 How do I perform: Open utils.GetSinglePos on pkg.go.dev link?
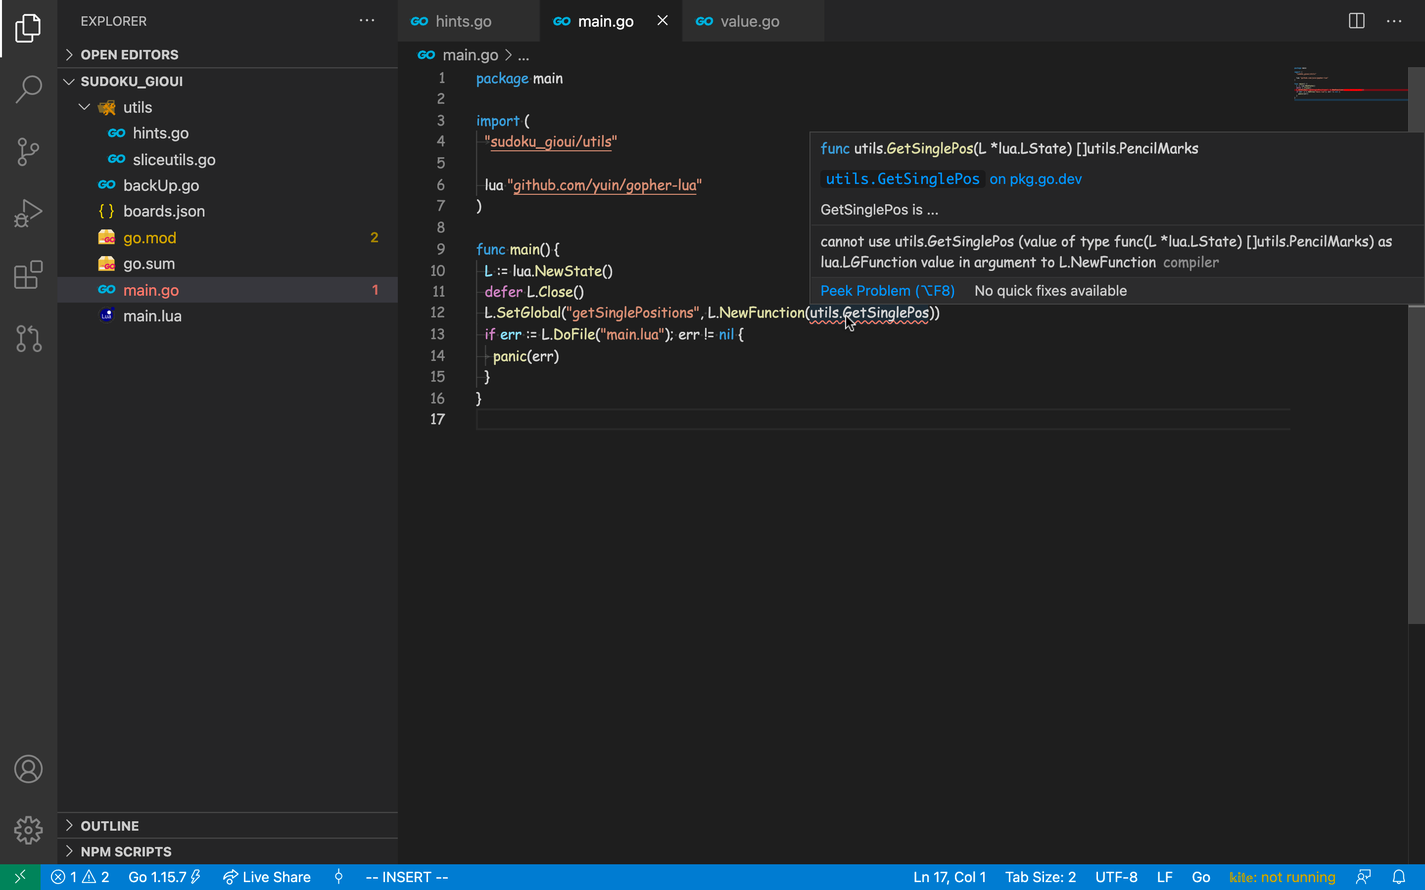point(950,179)
